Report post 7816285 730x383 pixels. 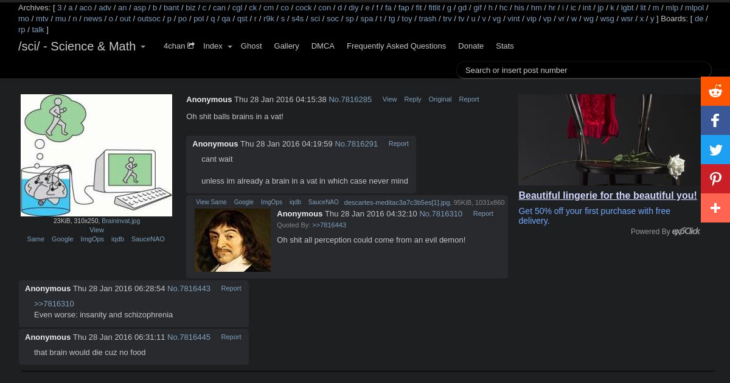(x=469, y=99)
